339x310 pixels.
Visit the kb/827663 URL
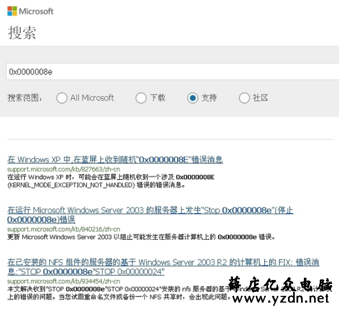click(x=63, y=169)
